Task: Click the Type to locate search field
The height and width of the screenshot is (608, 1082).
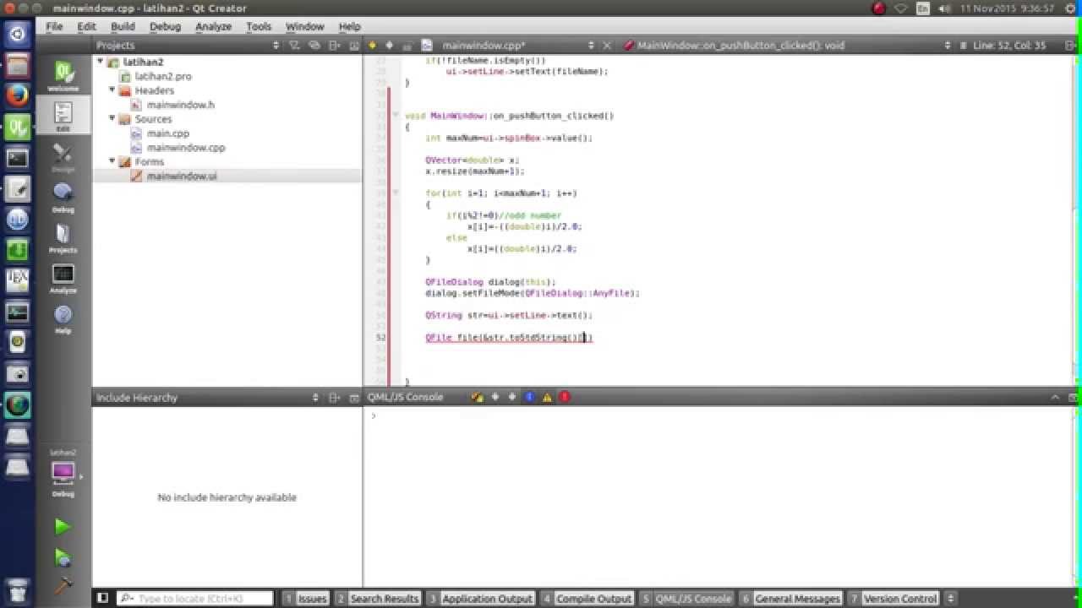Action: [x=194, y=598]
